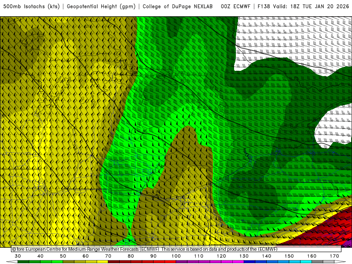Click the '160' label on the color scale
This screenshot has height=264, width=352.
tap(312, 256)
